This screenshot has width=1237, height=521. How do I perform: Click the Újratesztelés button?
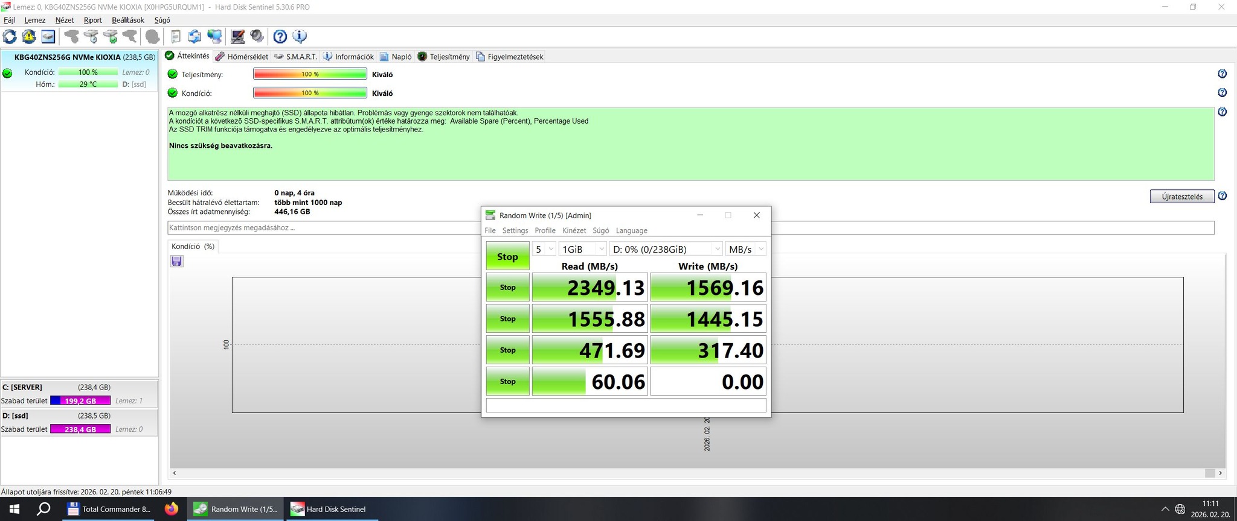click(x=1182, y=197)
